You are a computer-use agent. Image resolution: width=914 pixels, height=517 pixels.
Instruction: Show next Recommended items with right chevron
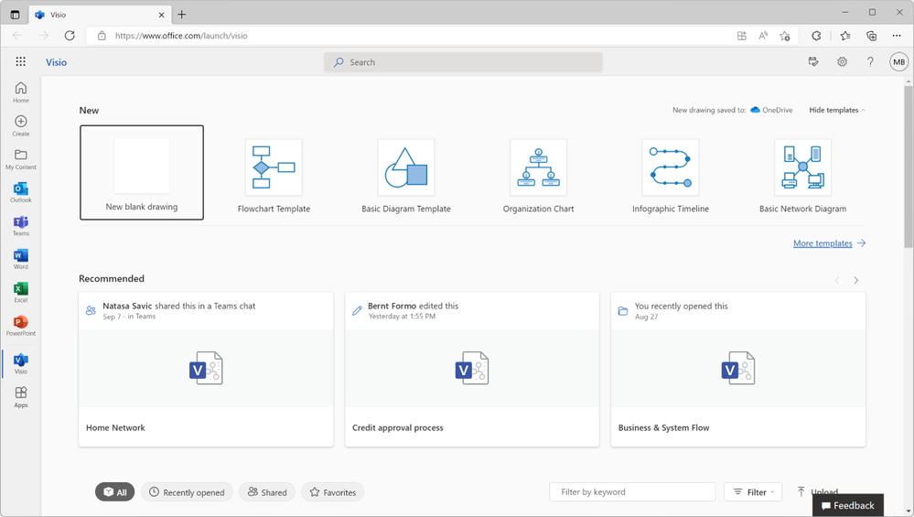(x=855, y=280)
